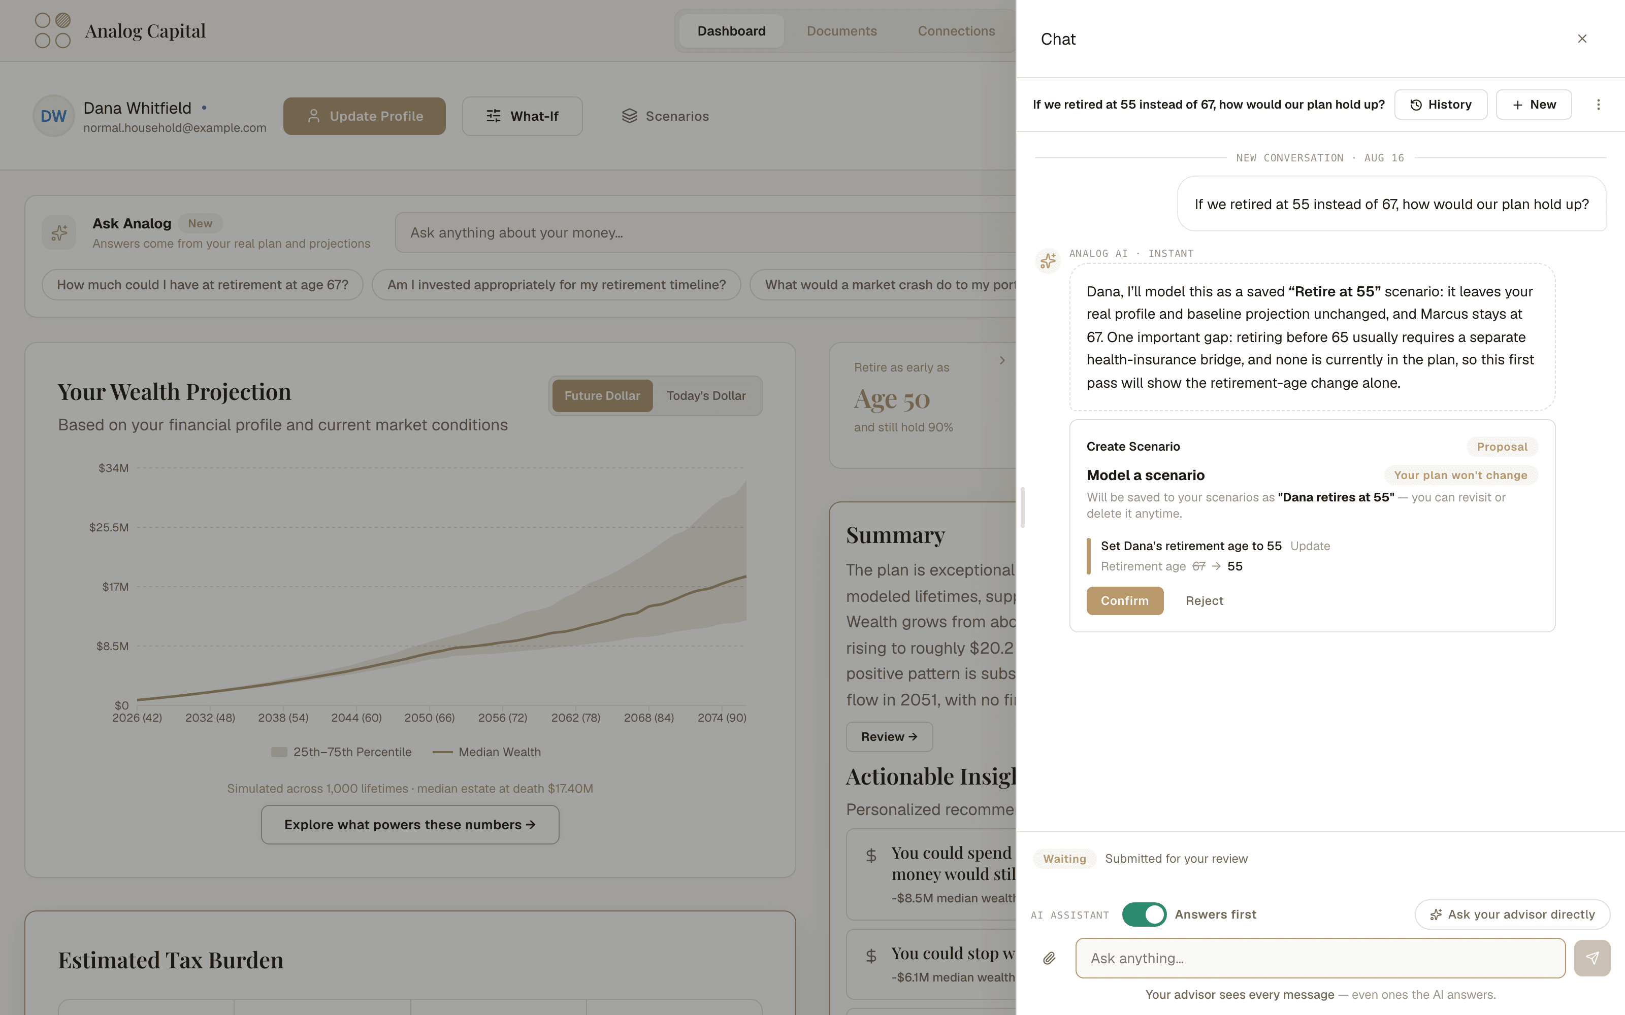
Task: Click dollar icon beside 'You could spend'
Action: pyautogui.click(x=871, y=855)
